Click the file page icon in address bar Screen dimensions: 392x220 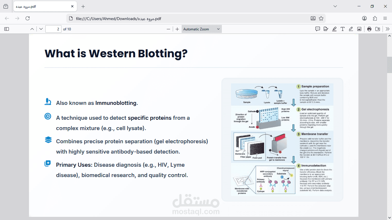pos(71,19)
